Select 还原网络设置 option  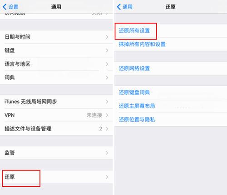pos(171,68)
